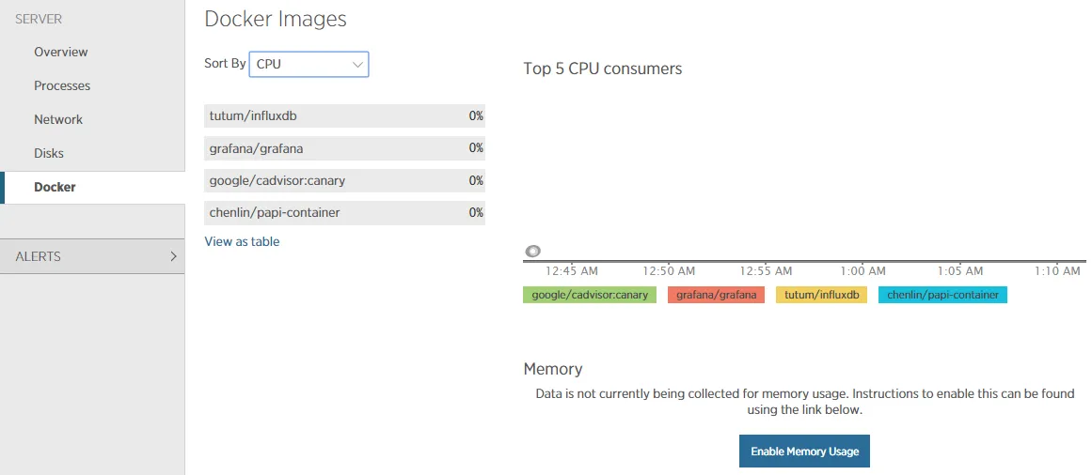Toggle the blue chenlin/papi-container legend swatch

coord(942,295)
